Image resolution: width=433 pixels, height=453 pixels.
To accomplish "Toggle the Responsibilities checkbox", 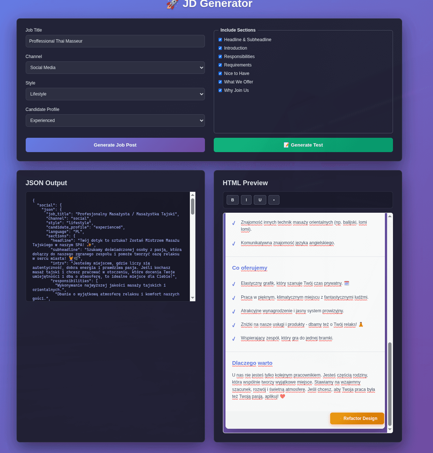I will tap(220, 57).
